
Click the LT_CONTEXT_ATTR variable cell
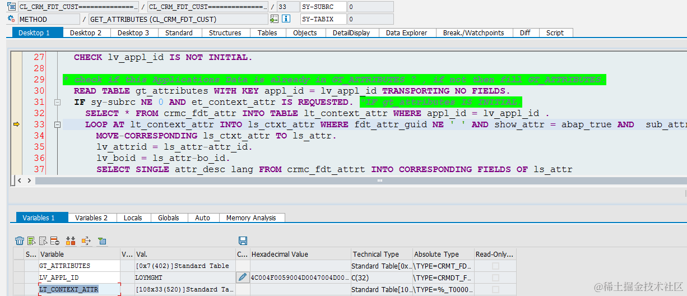coord(78,289)
